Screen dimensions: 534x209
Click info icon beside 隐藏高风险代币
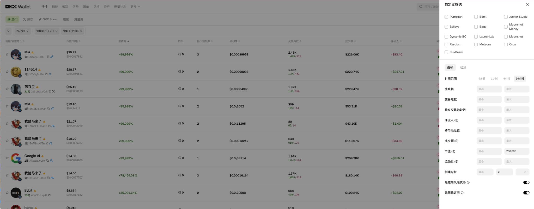point(468,182)
